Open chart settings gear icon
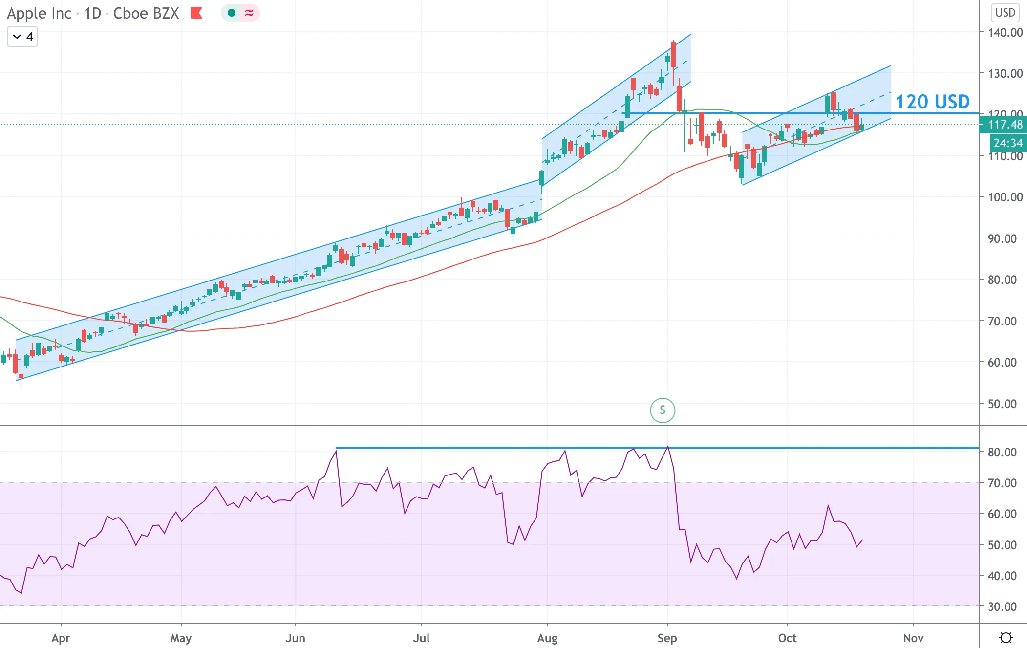Viewport: 1027px width, 648px height. [1006, 638]
